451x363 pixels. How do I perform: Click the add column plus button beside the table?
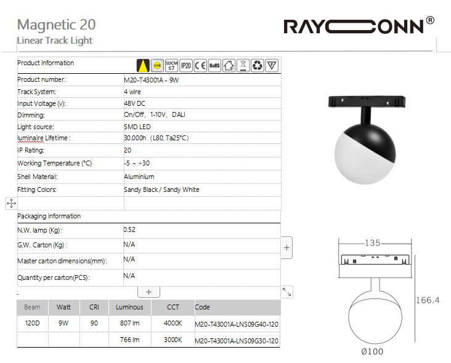point(286,247)
